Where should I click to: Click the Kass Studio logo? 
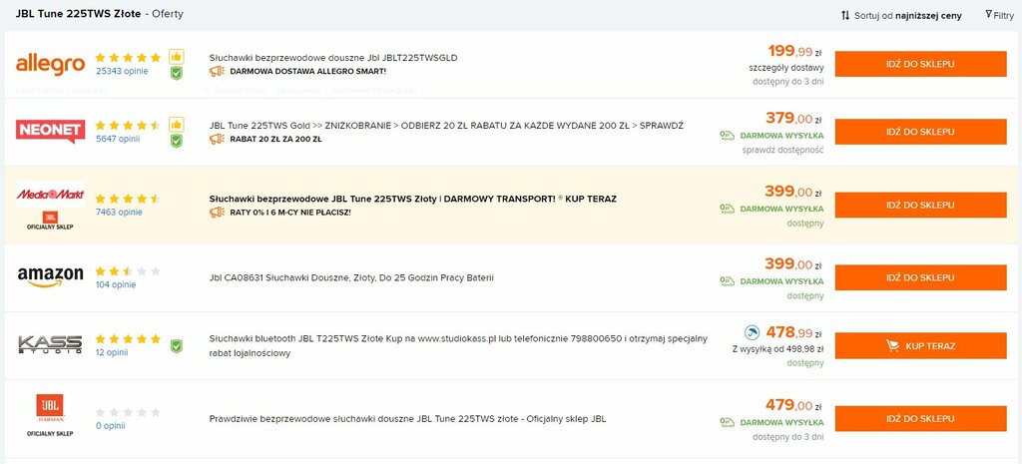(x=50, y=344)
